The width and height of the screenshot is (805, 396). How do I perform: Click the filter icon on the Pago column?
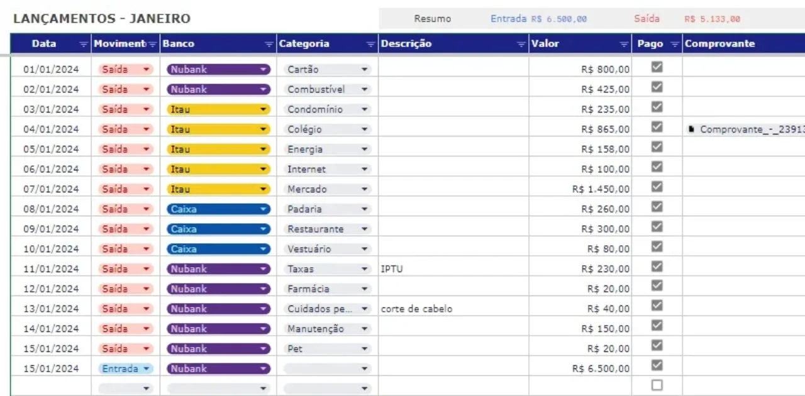tap(674, 44)
